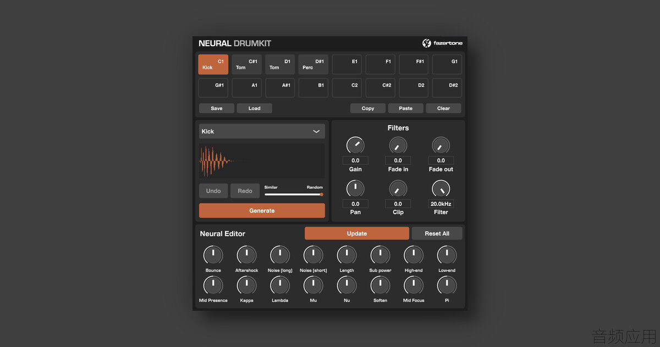Click the Kappa knob
Screen dimensions: 660x347
pyautogui.click(x=246, y=285)
